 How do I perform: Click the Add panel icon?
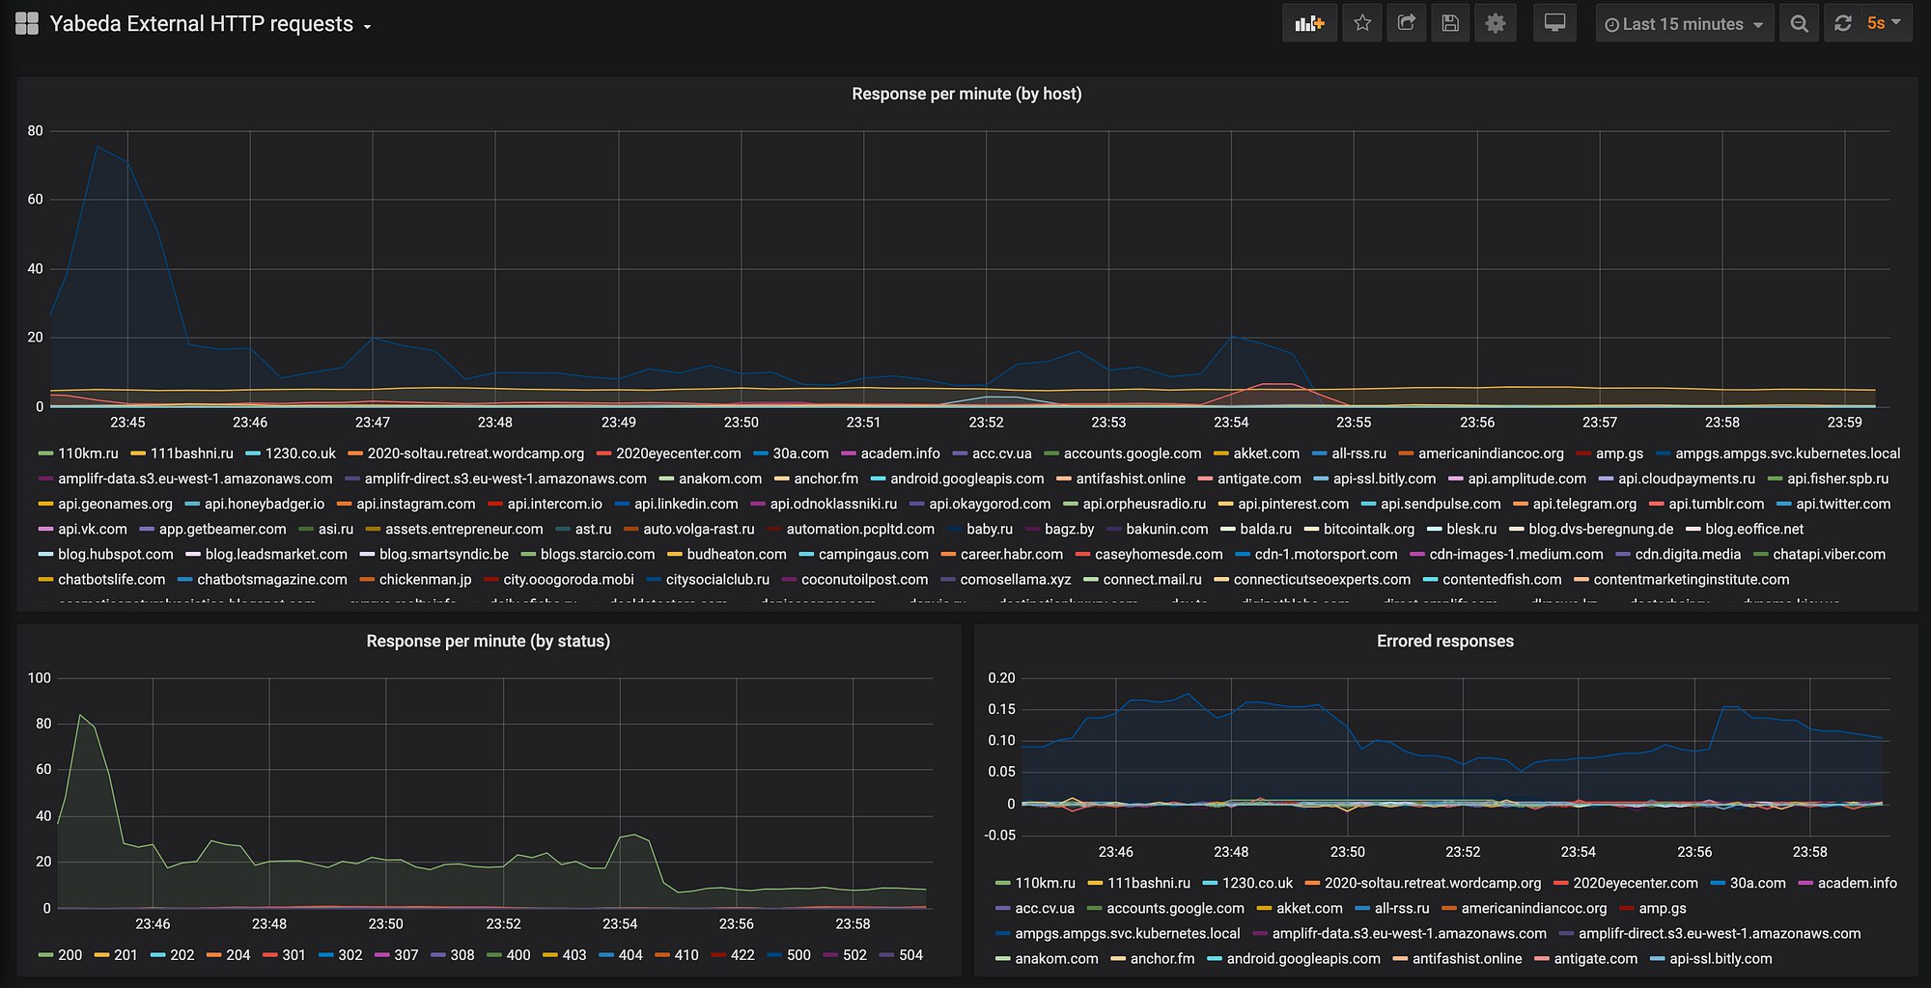coord(1309,24)
